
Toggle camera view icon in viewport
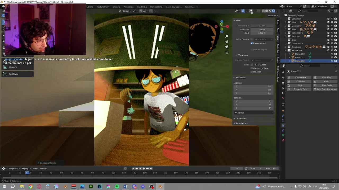[x=227, y=47]
